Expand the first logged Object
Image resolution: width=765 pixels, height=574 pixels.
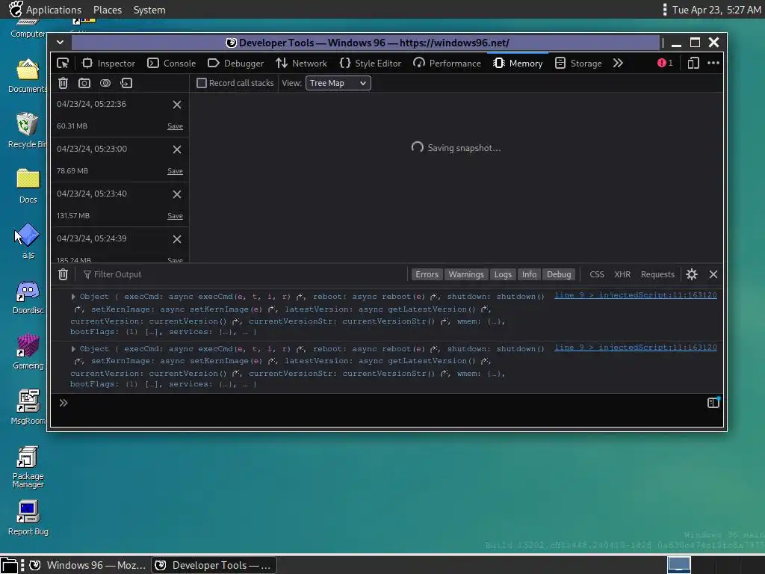(x=73, y=297)
